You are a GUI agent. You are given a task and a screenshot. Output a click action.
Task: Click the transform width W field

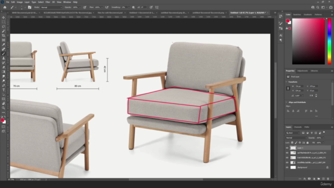tap(299, 86)
